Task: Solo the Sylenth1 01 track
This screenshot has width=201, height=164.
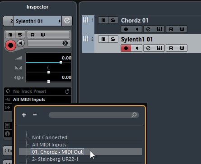Action: [113, 39]
